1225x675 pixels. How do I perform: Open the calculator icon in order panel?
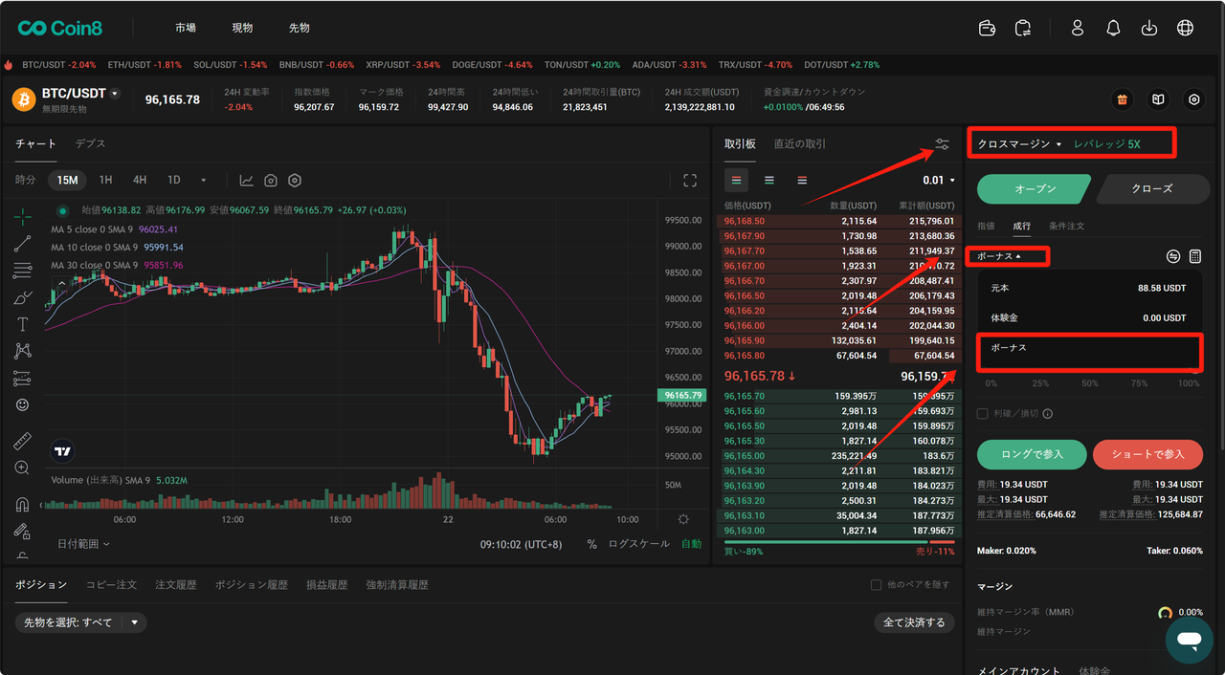pyautogui.click(x=1195, y=256)
